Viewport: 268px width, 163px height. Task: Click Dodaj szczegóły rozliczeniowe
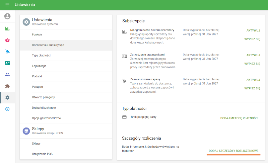pyautogui.click(x=233, y=151)
